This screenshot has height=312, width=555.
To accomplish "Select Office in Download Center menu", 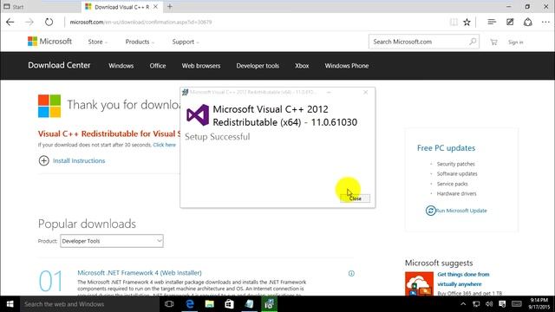I will [x=158, y=66].
